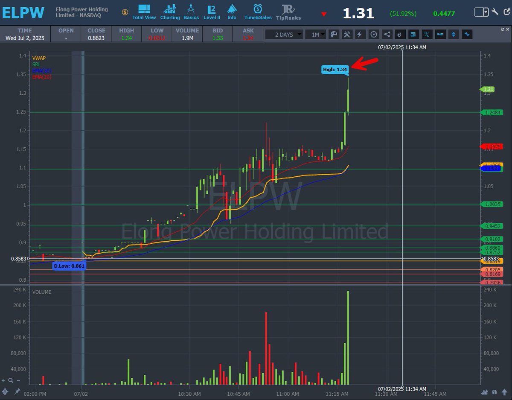The image size is (512, 400).
Task: Open the chart tools wrench icon
Action: (x=346, y=34)
